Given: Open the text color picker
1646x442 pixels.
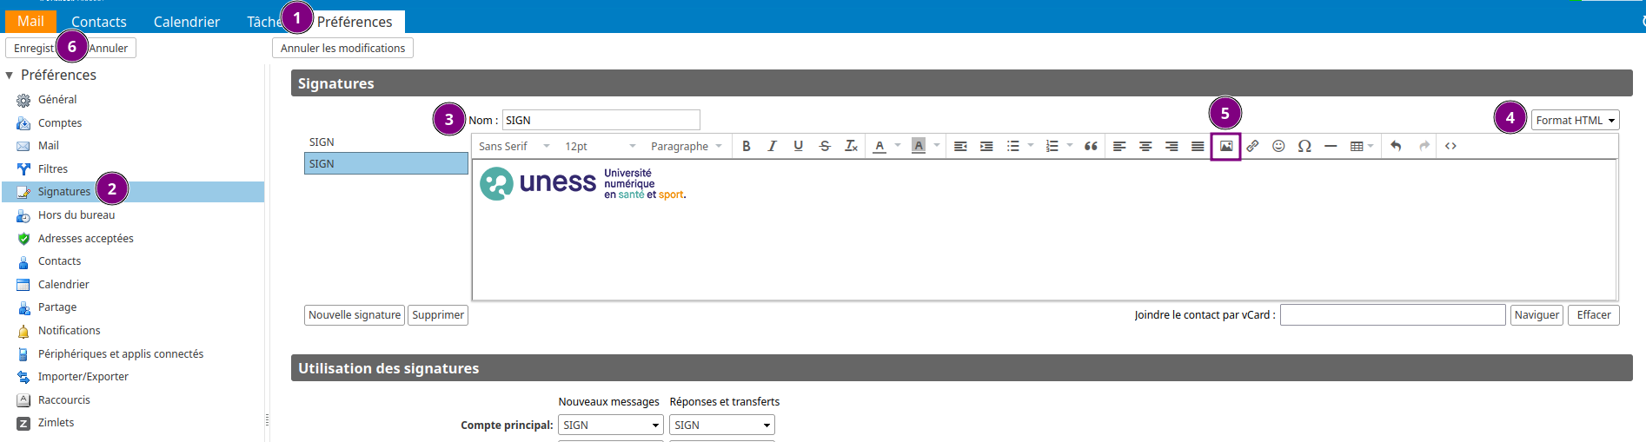Looking at the screenshot, I should click(x=879, y=146).
